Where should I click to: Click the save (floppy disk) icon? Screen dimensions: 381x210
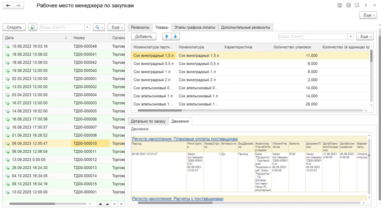pyautogui.click(x=339, y=6)
